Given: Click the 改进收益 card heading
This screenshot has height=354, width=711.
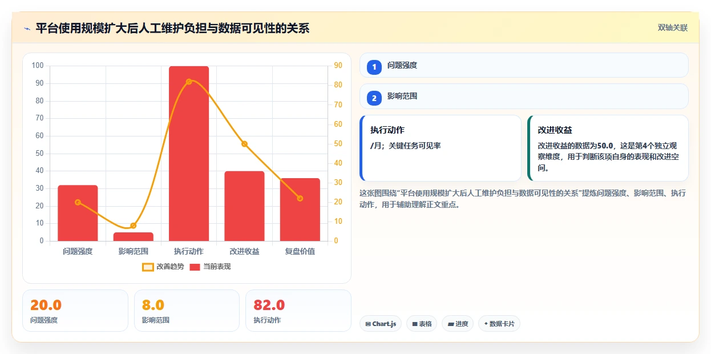Looking at the screenshot, I should pos(555,130).
